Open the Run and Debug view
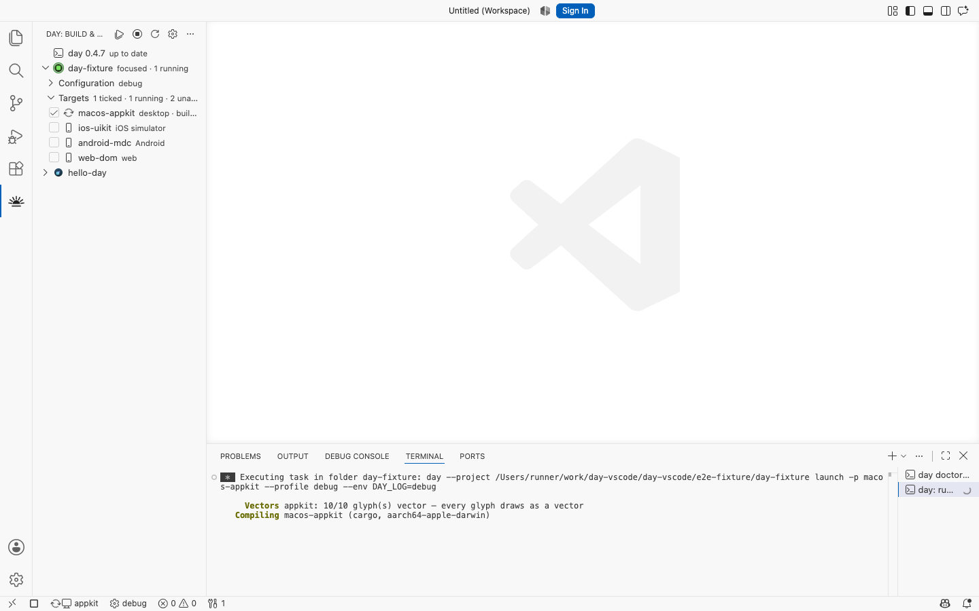 [16, 136]
